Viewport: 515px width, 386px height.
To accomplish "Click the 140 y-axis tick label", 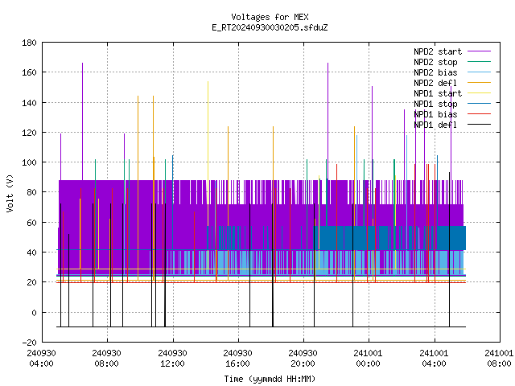I will (x=29, y=103).
